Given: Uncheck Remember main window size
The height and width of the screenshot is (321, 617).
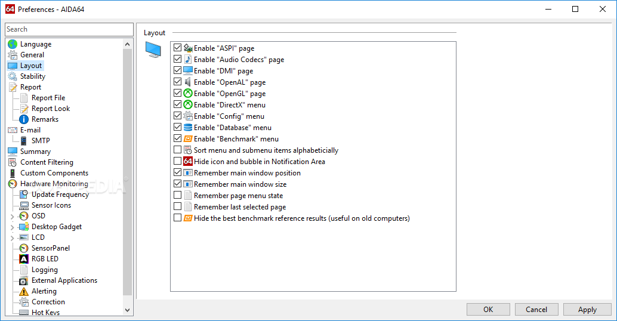Looking at the screenshot, I should coord(177,184).
